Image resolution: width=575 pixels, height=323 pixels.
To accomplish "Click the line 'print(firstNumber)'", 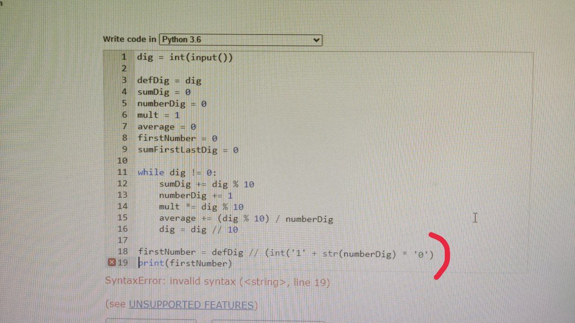I will point(185,263).
